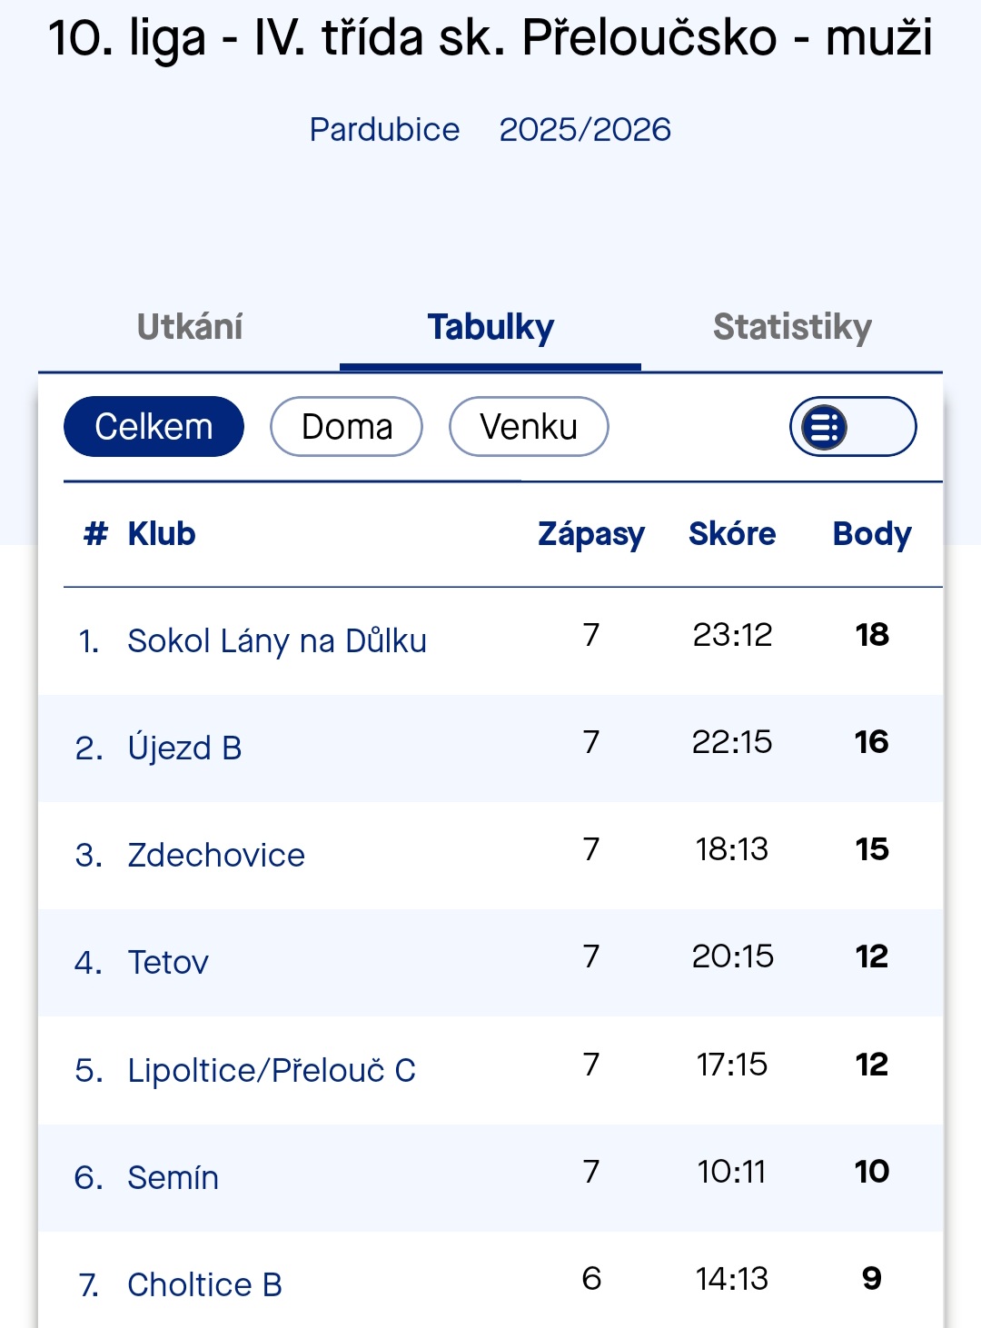Switch to the Statistiky tab
Screen dimensions: 981x1328
(792, 327)
